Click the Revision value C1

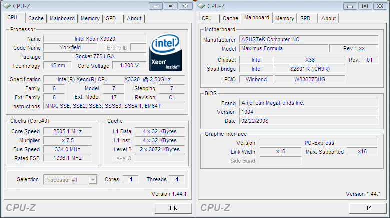tap(172, 97)
